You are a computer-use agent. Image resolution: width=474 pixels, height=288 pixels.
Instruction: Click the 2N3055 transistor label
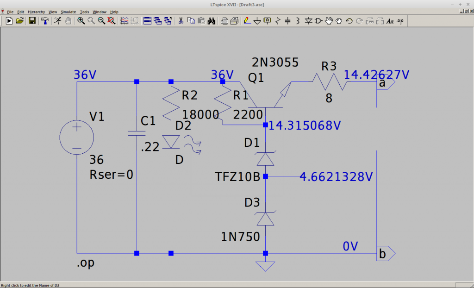(275, 62)
